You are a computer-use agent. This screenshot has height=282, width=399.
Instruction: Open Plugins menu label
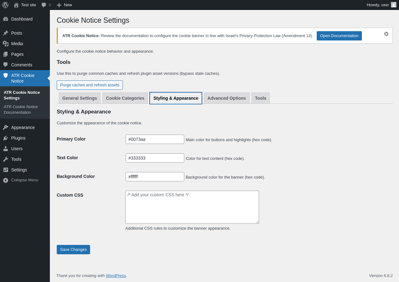tap(18, 138)
